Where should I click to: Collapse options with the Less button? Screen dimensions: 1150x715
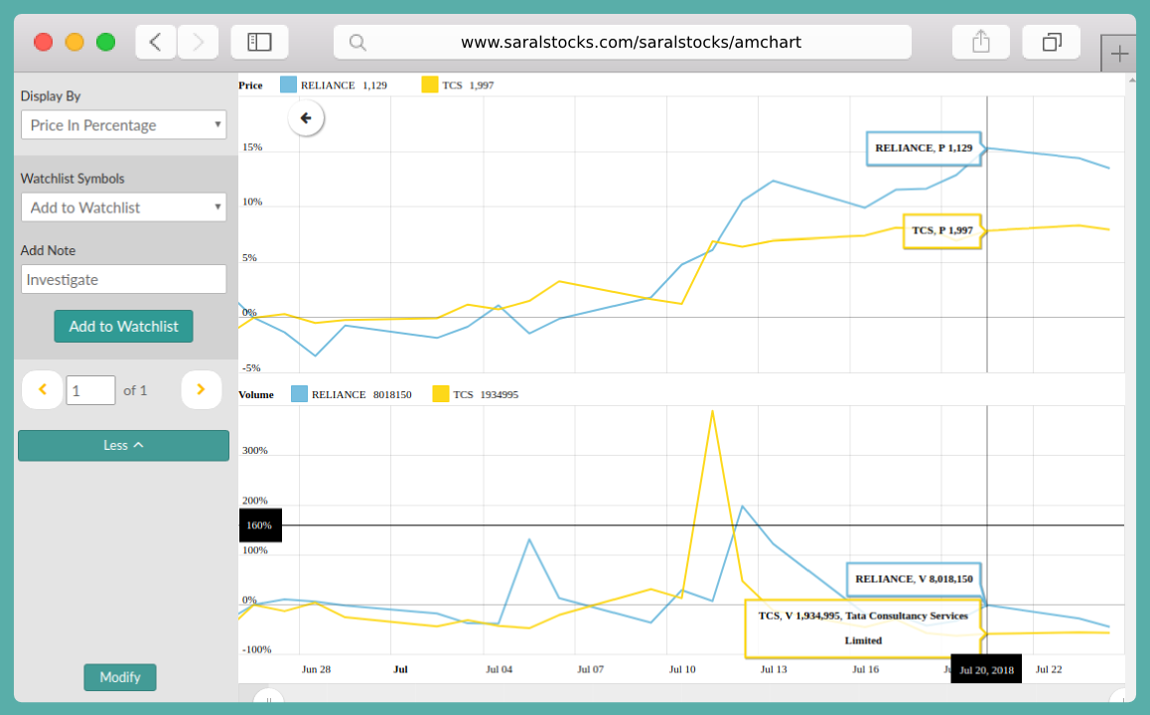[123, 445]
